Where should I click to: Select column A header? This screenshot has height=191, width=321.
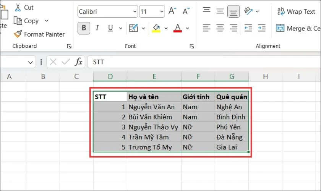tap(13, 76)
